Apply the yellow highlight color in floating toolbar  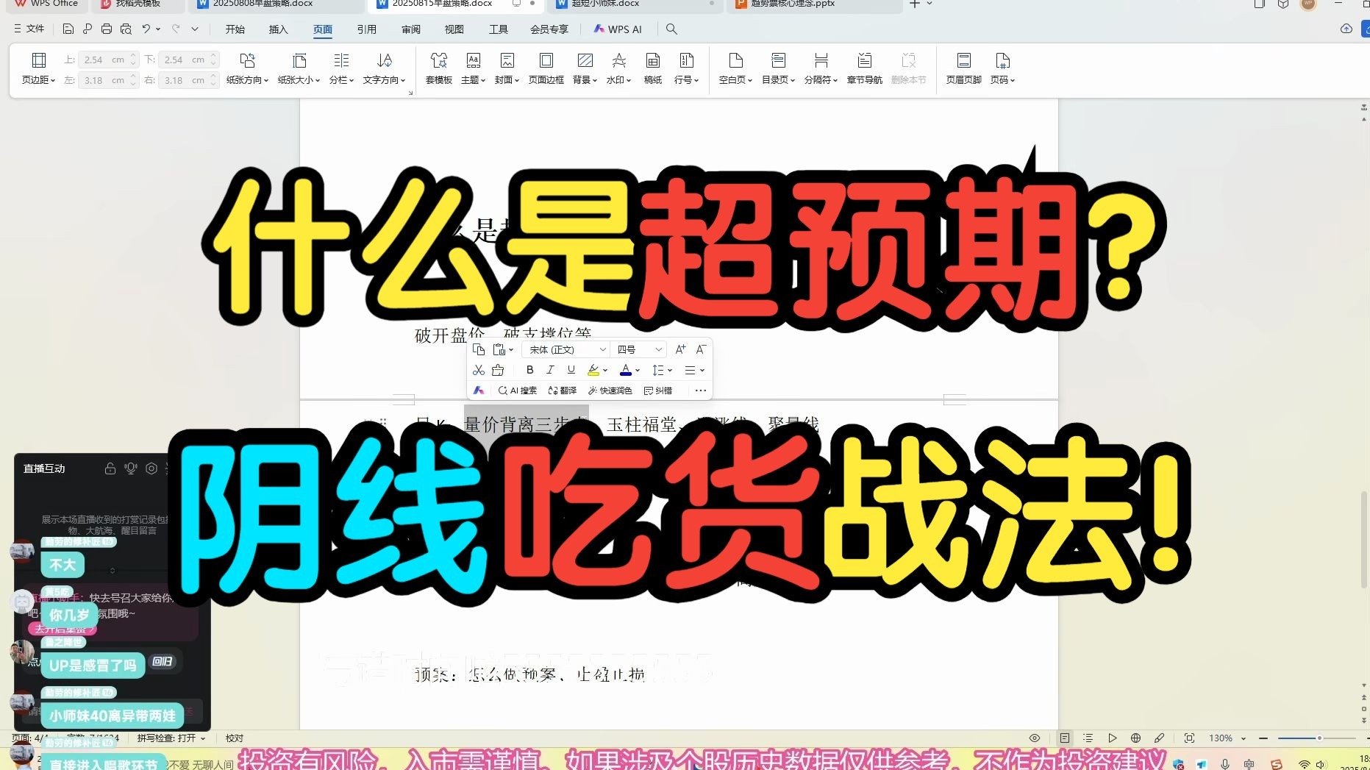pyautogui.click(x=593, y=370)
